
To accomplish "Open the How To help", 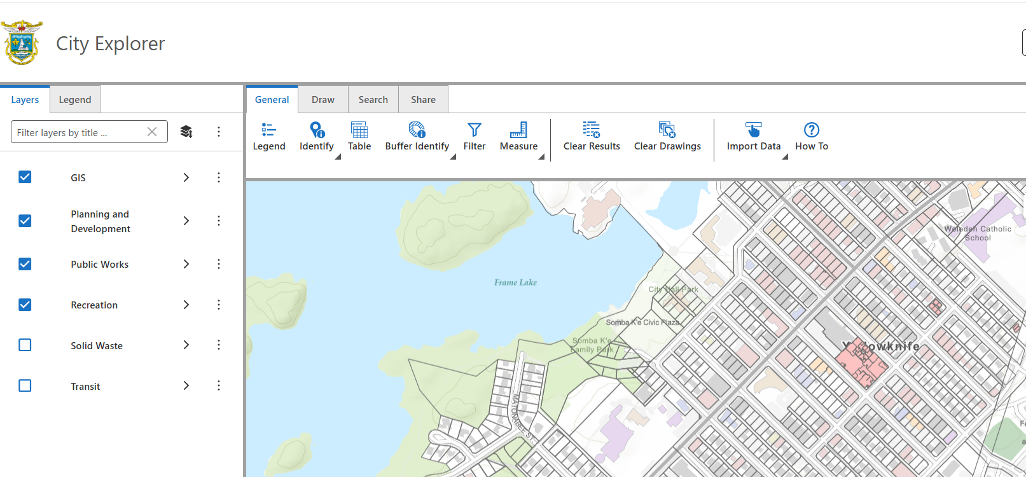I will (812, 137).
